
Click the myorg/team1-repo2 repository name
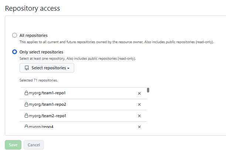47,104
